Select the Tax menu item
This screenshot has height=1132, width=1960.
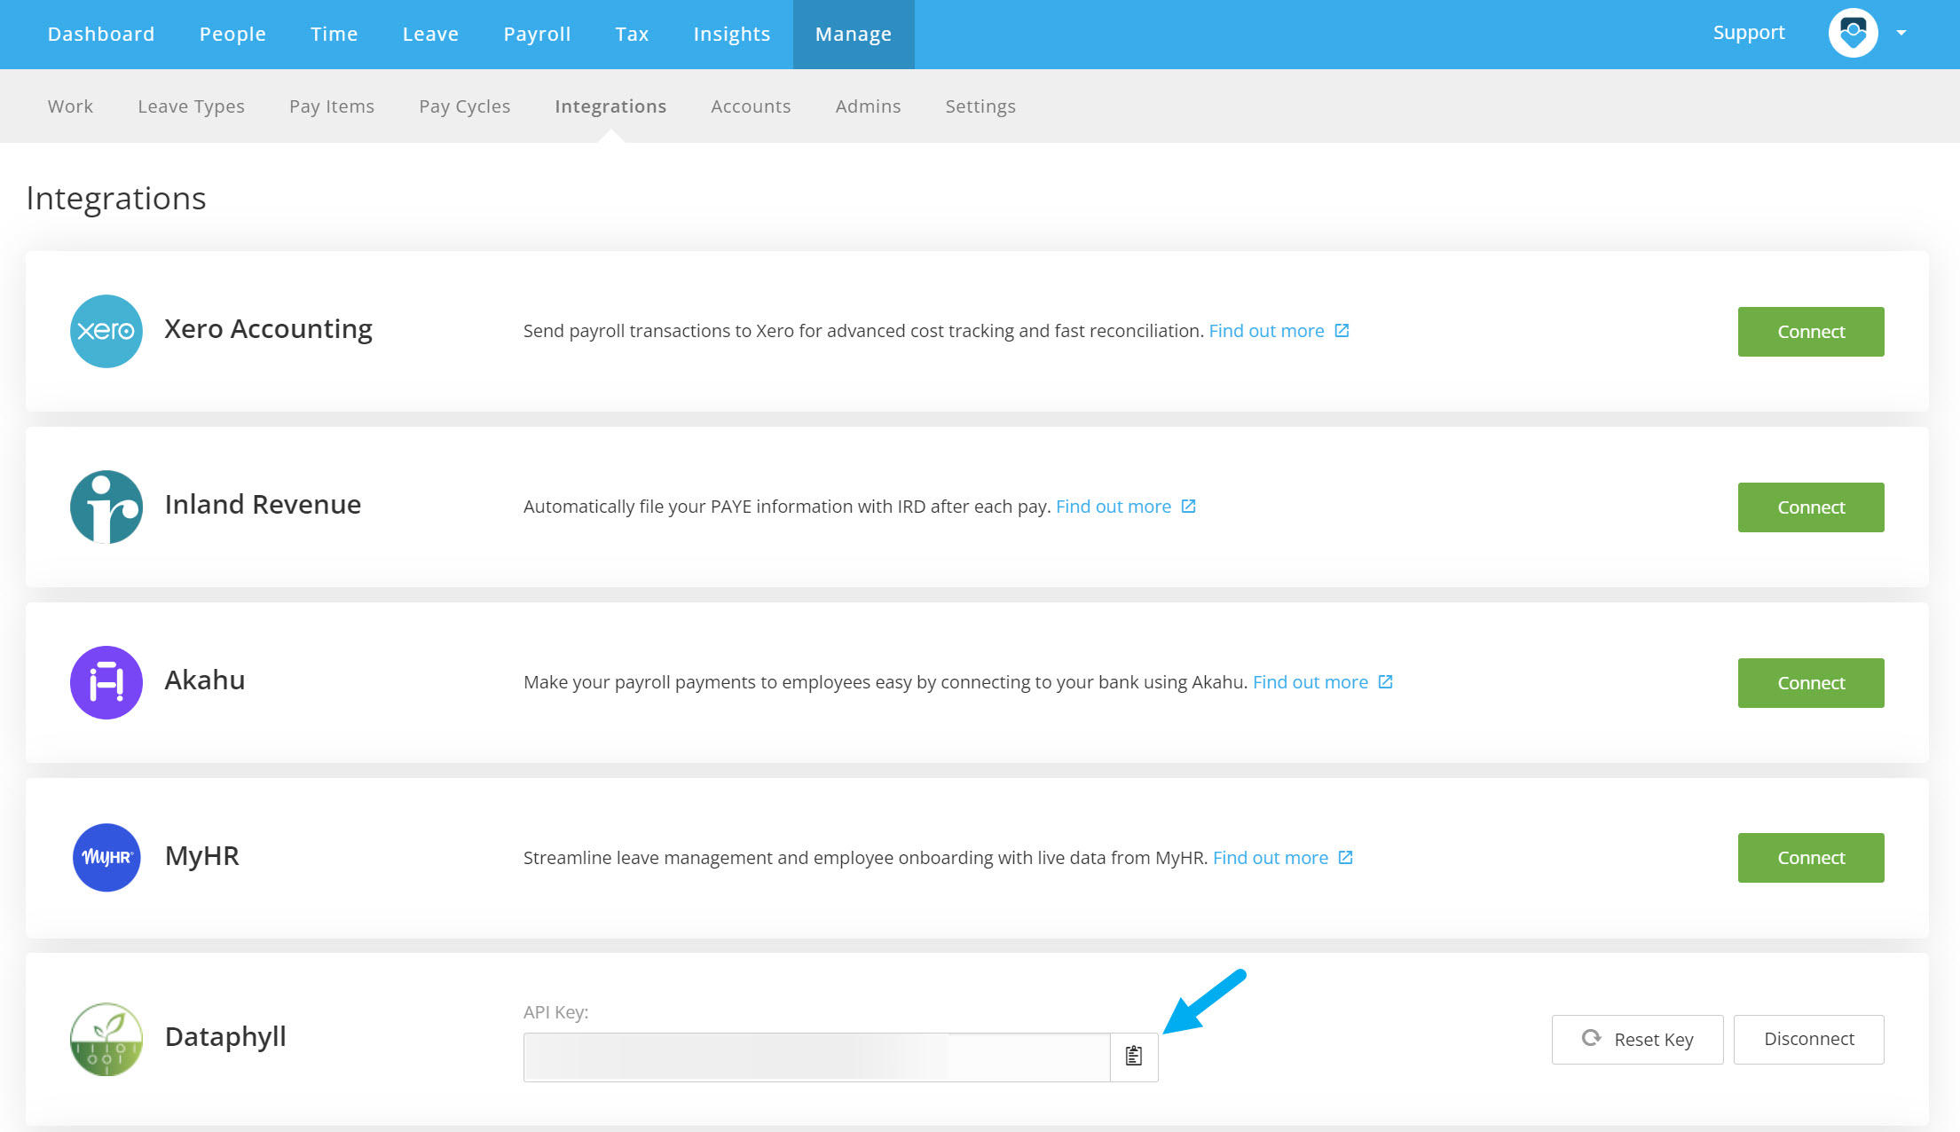632,34
